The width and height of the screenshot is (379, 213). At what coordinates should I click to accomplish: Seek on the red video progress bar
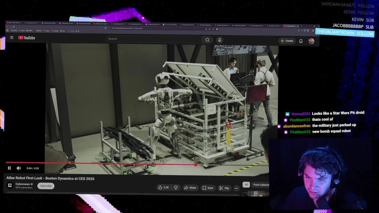coord(101,163)
